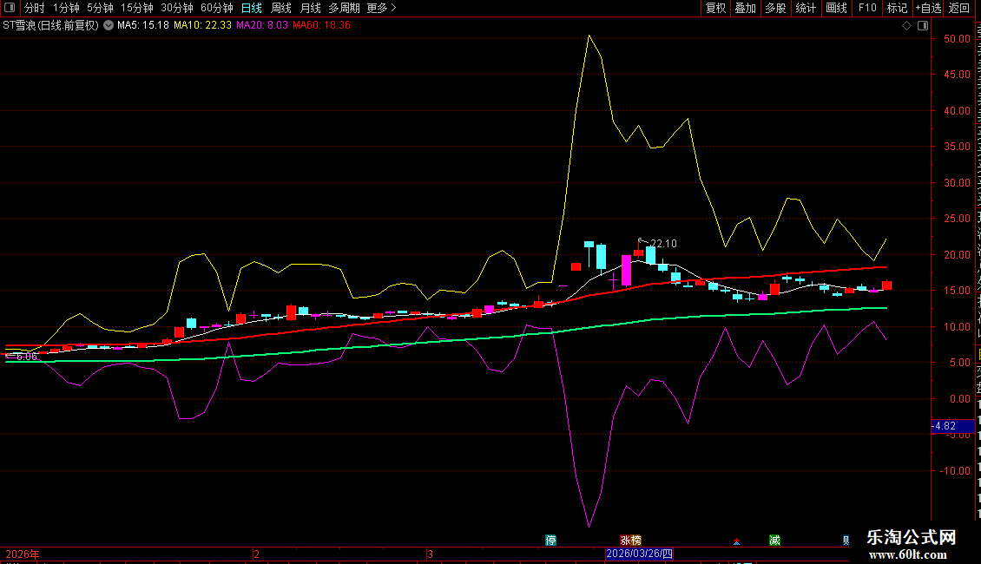Click the red-blue double arrow marker
The image size is (981, 564).
click(x=736, y=541)
